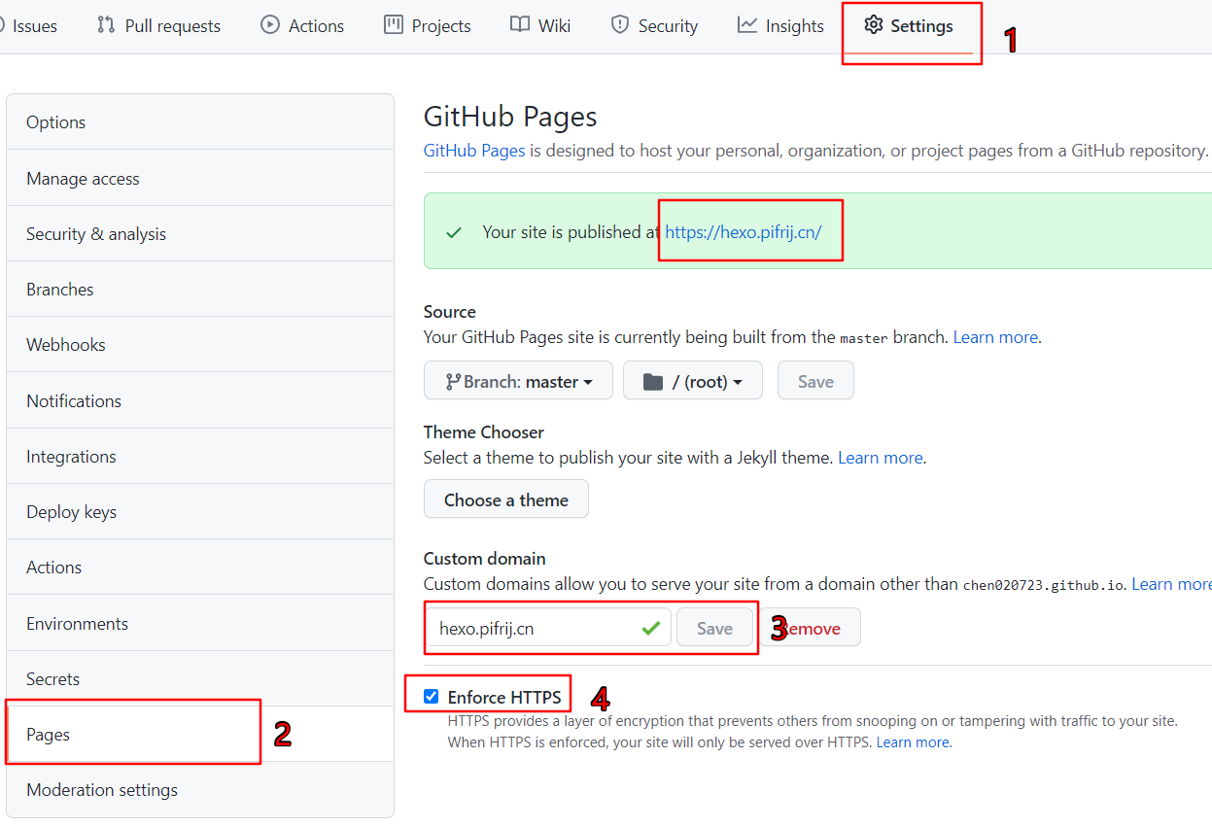Click the green check in published banner
This screenshot has width=1212, height=827.
tap(454, 232)
